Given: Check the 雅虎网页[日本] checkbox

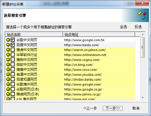Looking at the screenshot, I should click(x=13, y=94).
